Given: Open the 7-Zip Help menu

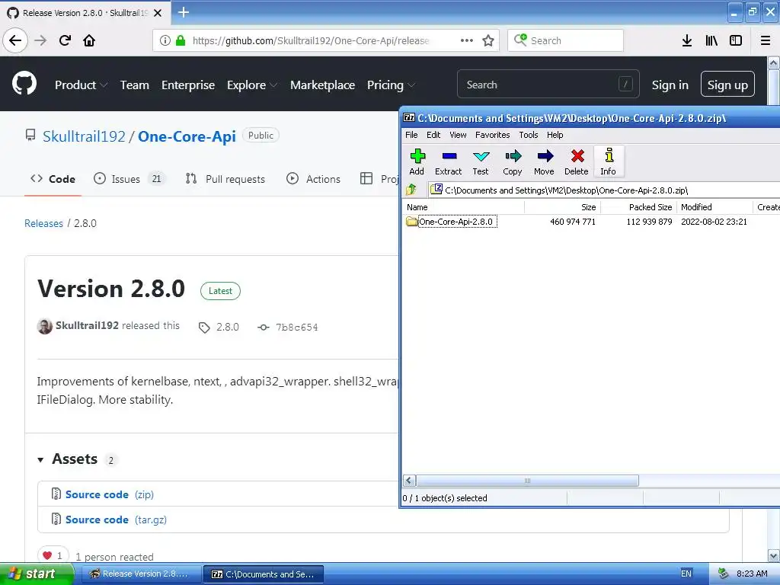Looking at the screenshot, I should pyautogui.click(x=555, y=135).
